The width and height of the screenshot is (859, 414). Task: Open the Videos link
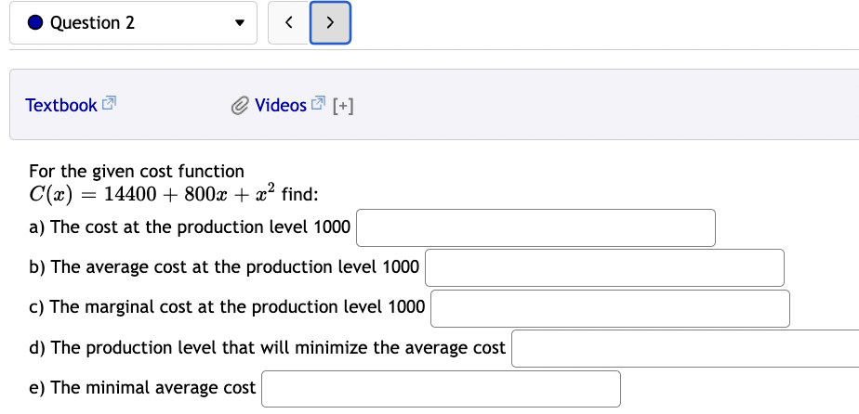pyautogui.click(x=280, y=105)
